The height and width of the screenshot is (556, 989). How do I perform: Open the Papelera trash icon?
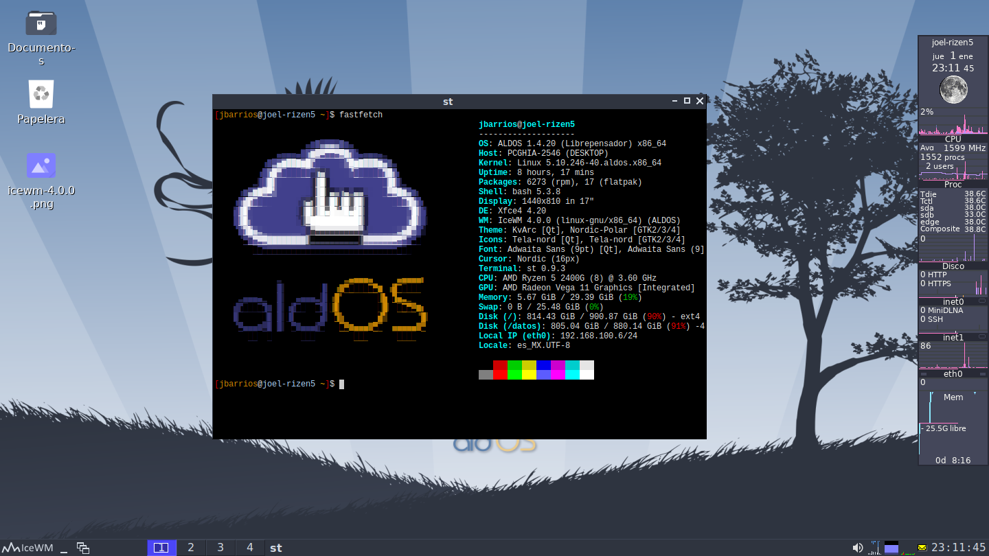tap(41, 93)
